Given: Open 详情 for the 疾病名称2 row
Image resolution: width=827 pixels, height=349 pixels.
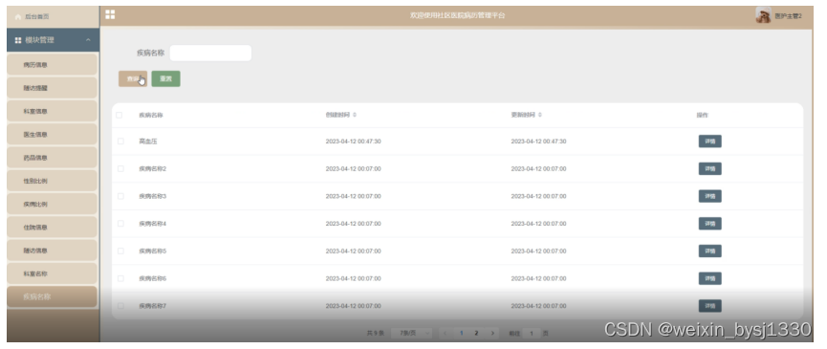Looking at the screenshot, I should click(710, 168).
